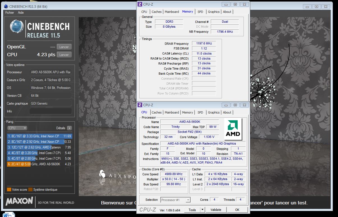Click Lancer button beside CPU score
338x217 pixels.
(x=64, y=55)
